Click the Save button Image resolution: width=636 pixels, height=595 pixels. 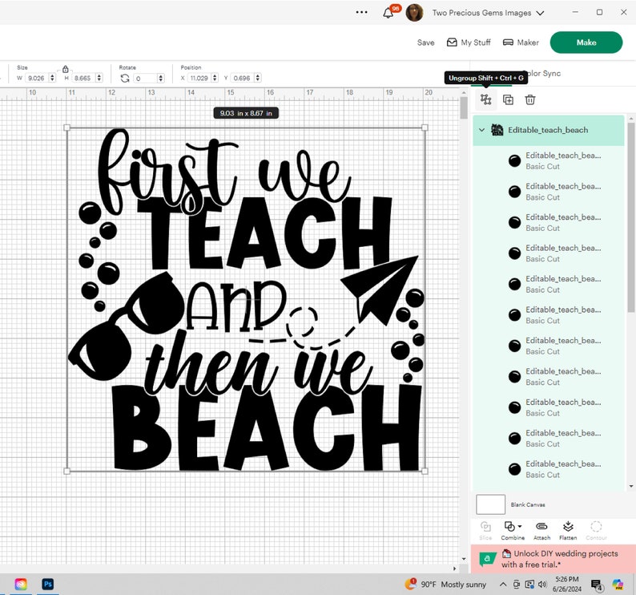click(425, 42)
